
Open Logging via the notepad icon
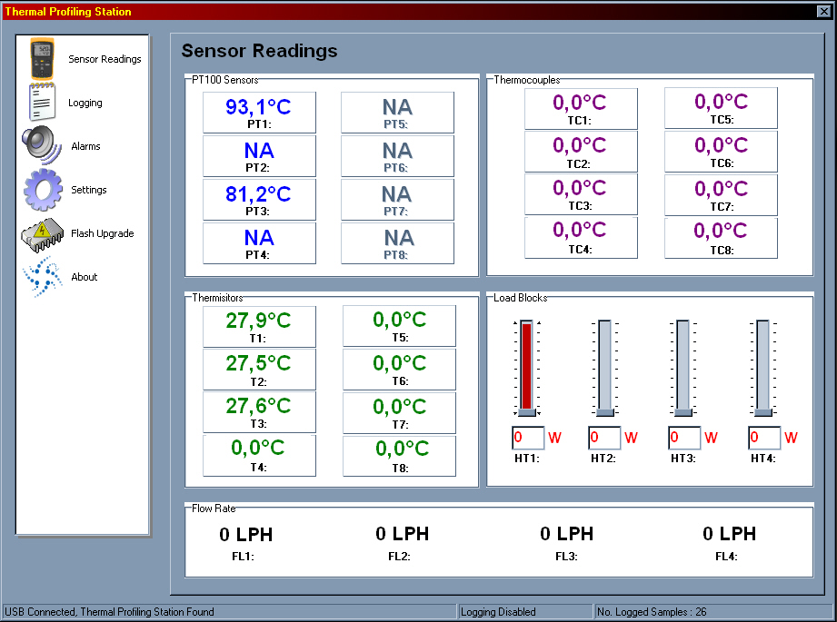tap(41, 103)
